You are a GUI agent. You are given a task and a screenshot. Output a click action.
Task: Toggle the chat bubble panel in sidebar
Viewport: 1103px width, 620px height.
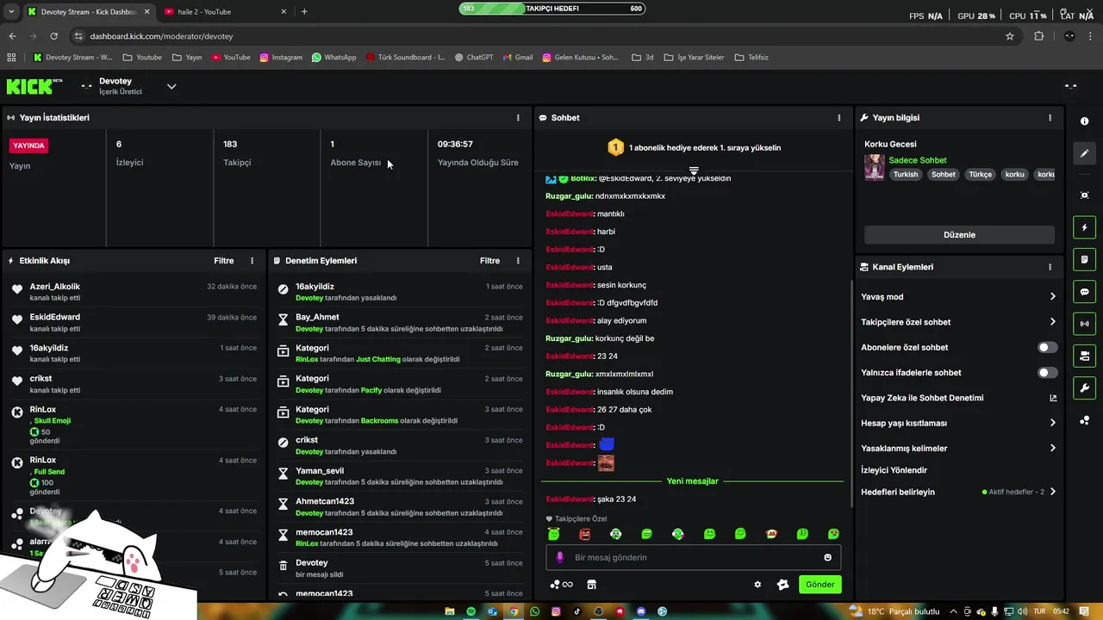tap(1084, 292)
